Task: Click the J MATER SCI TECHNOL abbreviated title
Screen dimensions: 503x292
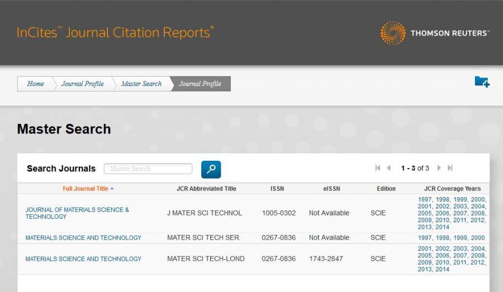Action: [205, 213]
